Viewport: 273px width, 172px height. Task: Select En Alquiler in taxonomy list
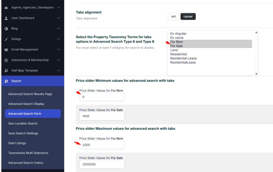[211, 34]
